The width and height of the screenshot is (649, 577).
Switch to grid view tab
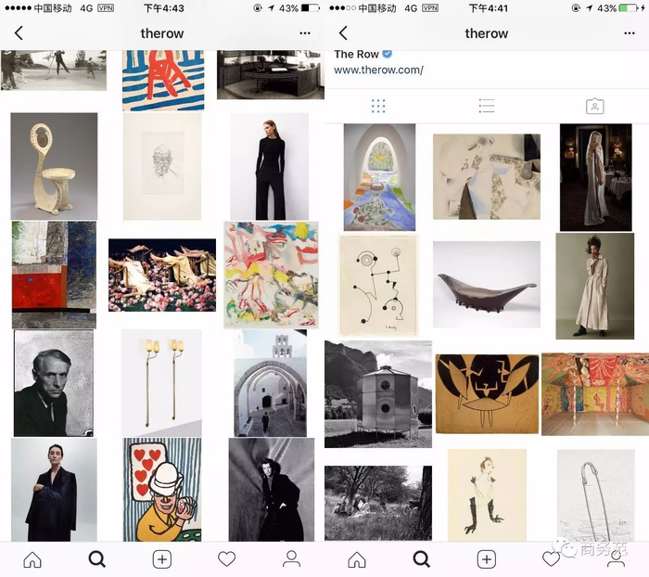[x=378, y=106]
